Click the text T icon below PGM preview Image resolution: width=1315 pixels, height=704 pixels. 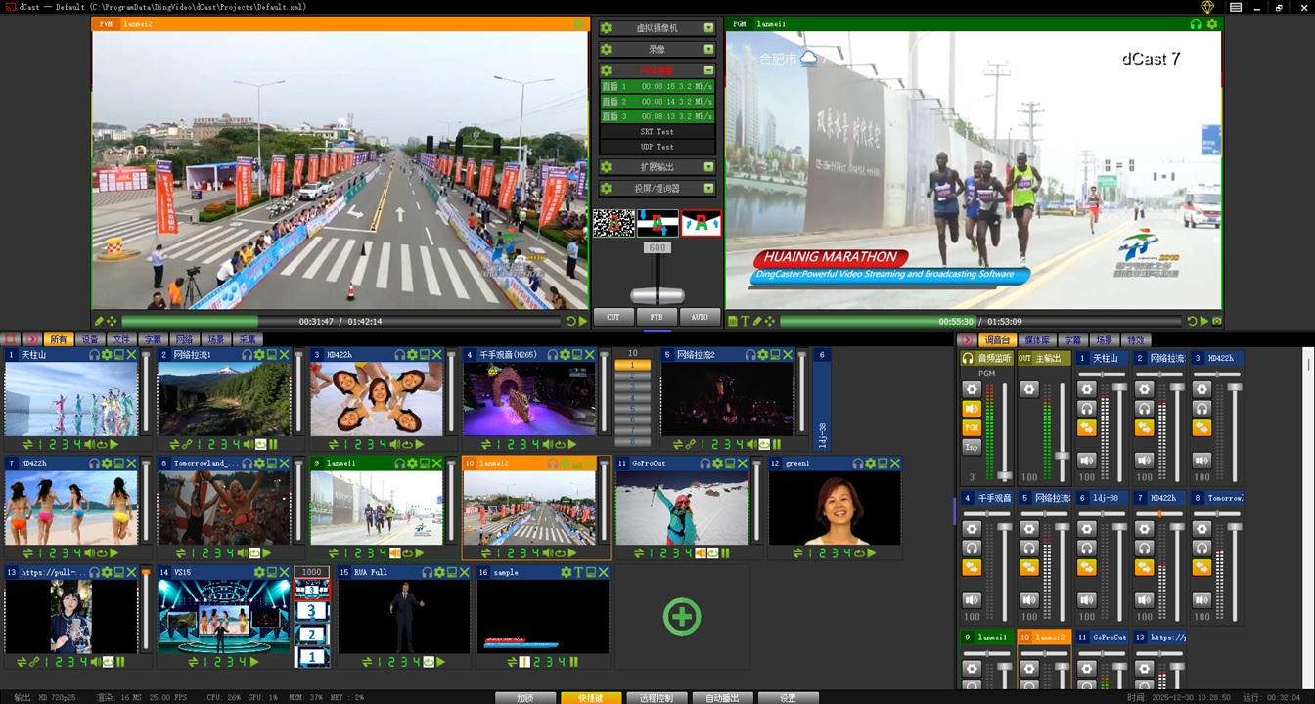tap(745, 321)
